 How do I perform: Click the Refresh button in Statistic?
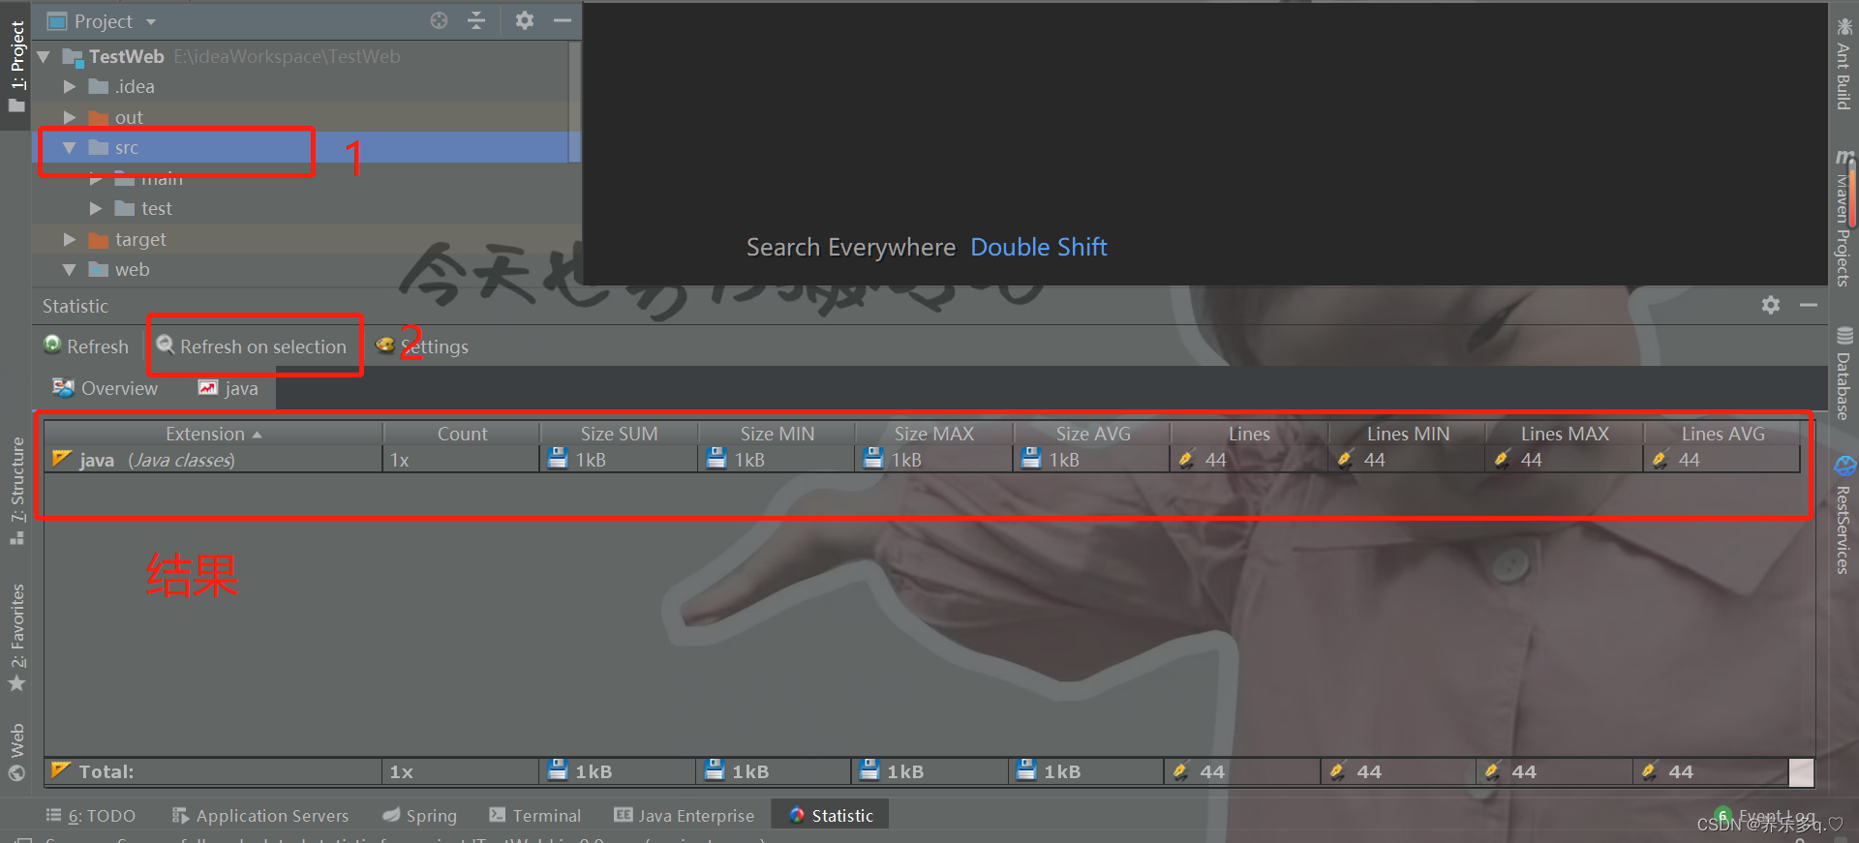86,346
